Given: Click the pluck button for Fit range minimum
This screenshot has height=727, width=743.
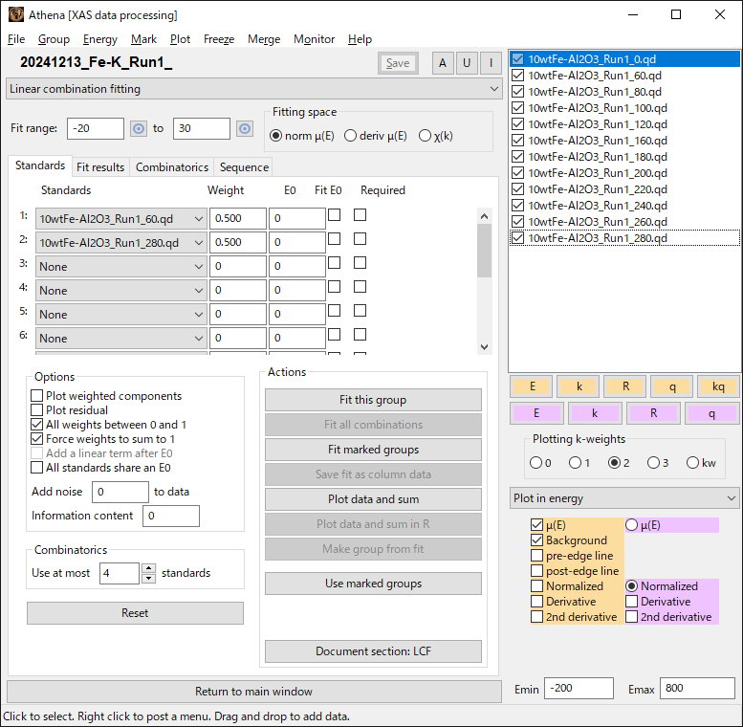Looking at the screenshot, I should pos(139,128).
